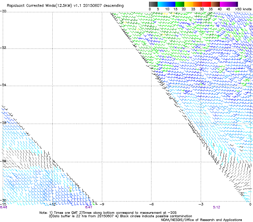Click the '-30' latitude axis label
Image resolution: width=253 pixels, height=222 pixels.
click(3, 200)
